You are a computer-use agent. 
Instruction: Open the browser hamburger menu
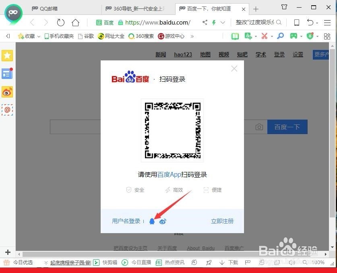tap(327, 23)
